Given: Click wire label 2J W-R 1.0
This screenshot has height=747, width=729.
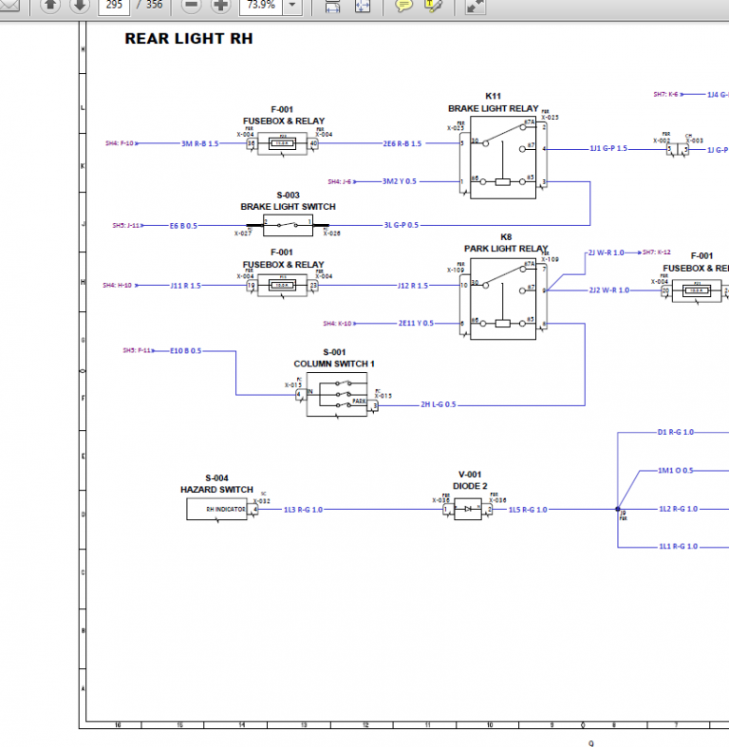Looking at the screenshot, I should (x=606, y=252).
